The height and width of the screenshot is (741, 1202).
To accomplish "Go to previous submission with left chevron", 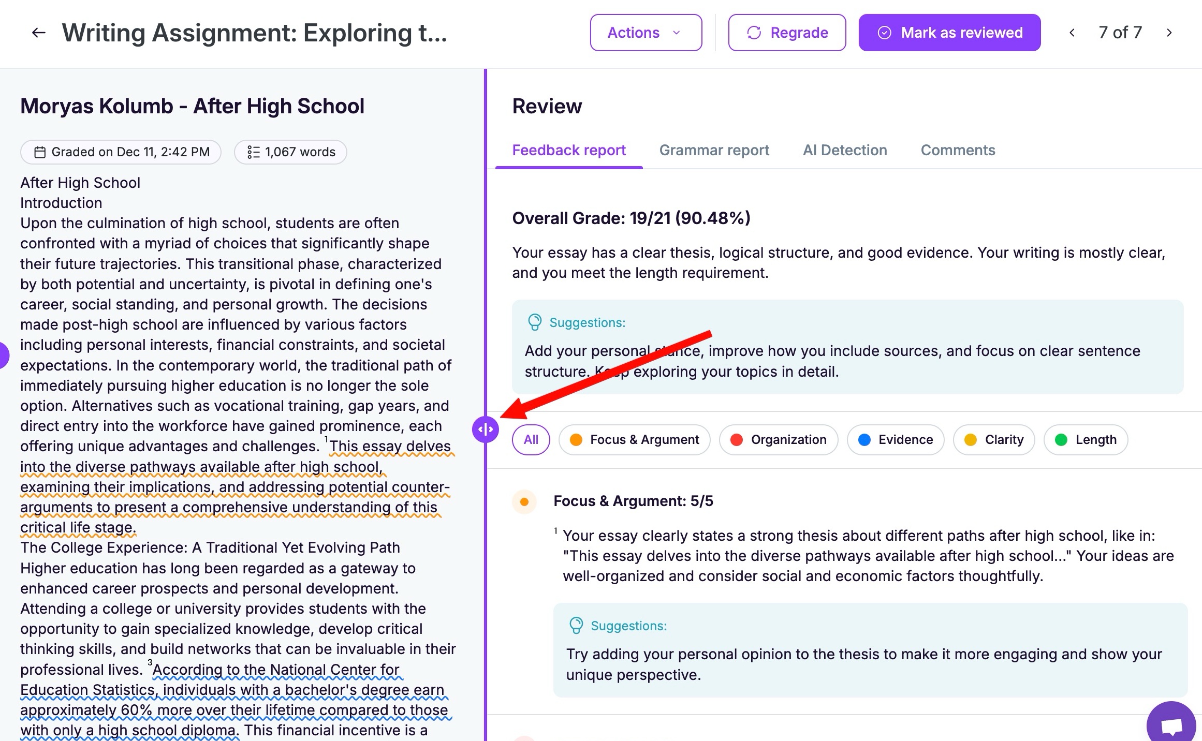I will coord(1072,33).
